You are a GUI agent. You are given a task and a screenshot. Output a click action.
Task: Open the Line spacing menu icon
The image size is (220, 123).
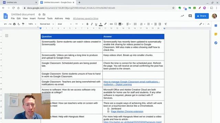pos(135,24)
